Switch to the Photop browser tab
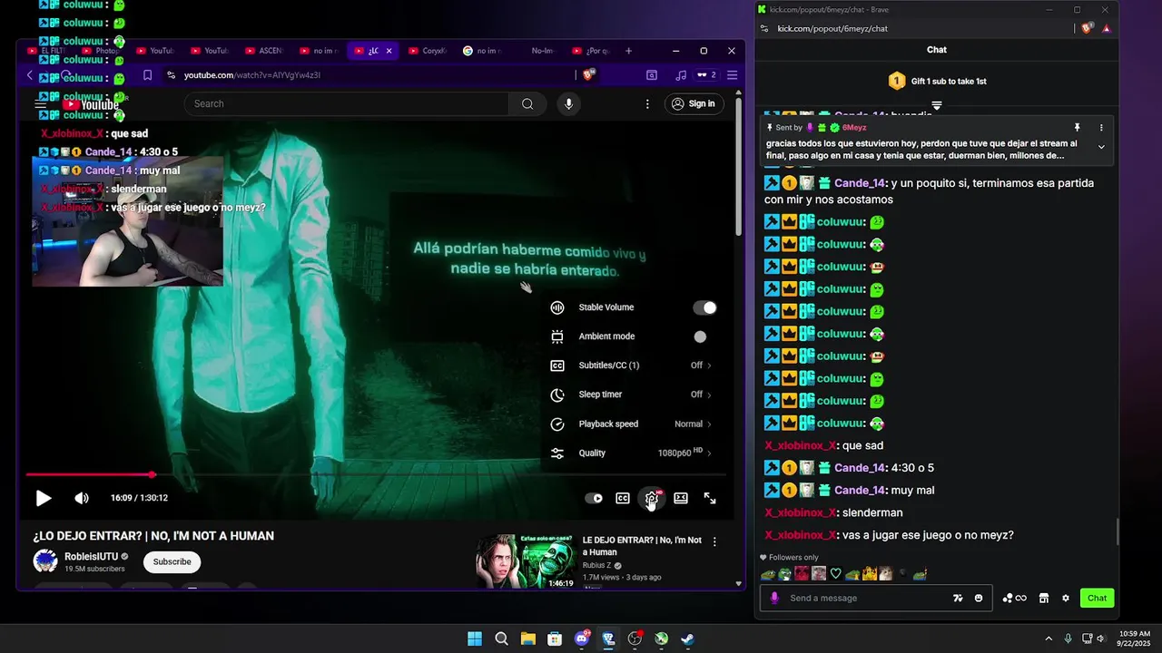This screenshot has height=653, width=1162. tap(100, 51)
